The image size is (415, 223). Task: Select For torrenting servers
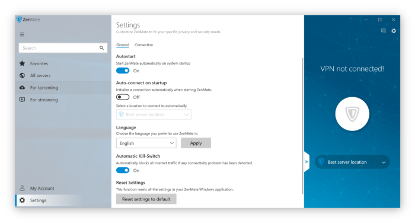[63, 88]
